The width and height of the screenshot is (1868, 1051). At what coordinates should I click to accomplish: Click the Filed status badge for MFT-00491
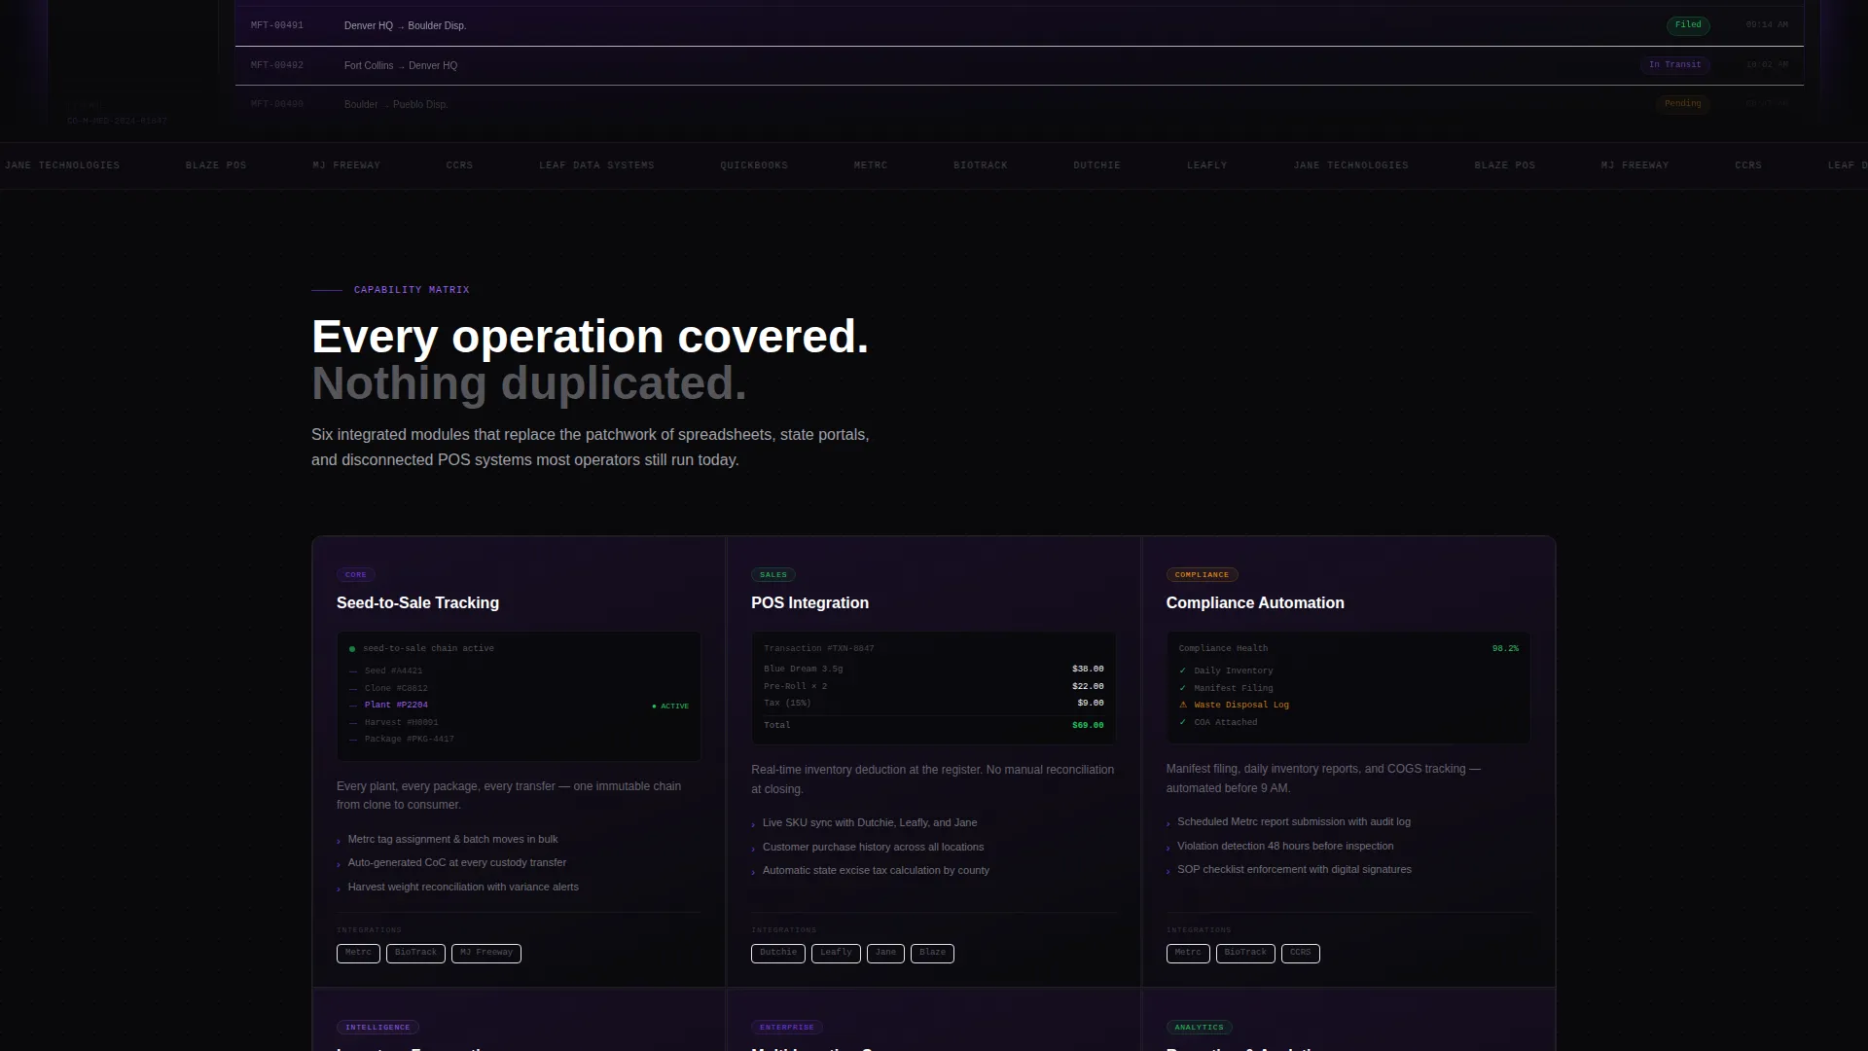point(1688,25)
